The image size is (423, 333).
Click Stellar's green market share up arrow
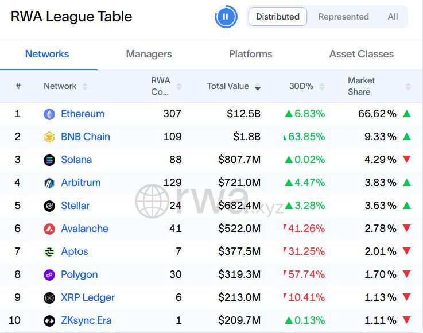(x=406, y=206)
